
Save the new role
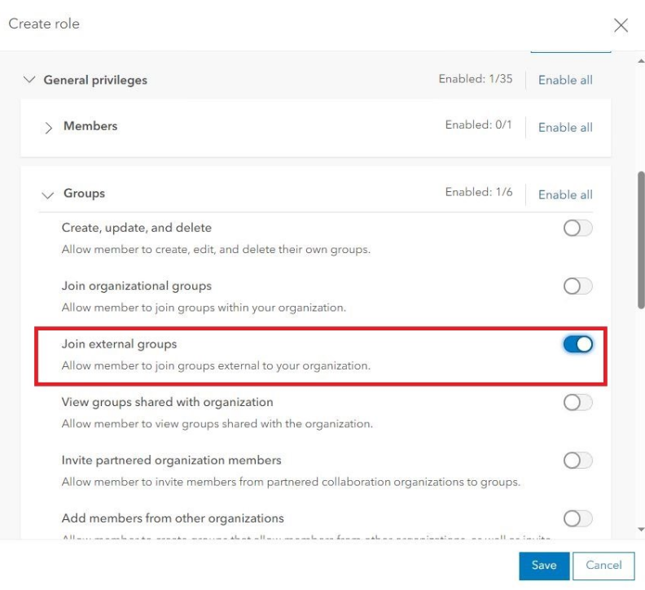point(543,566)
